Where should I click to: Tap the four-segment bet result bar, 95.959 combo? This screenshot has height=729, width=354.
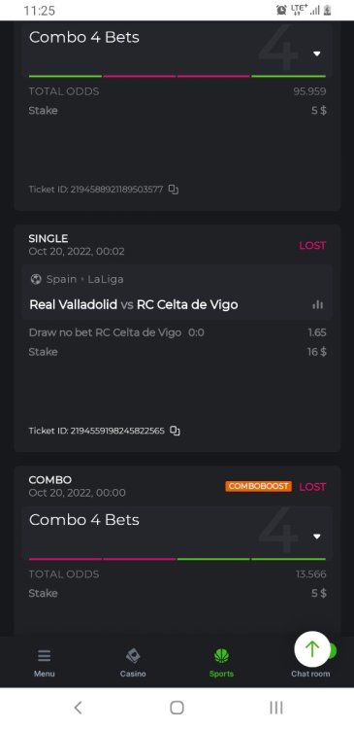tap(177, 76)
